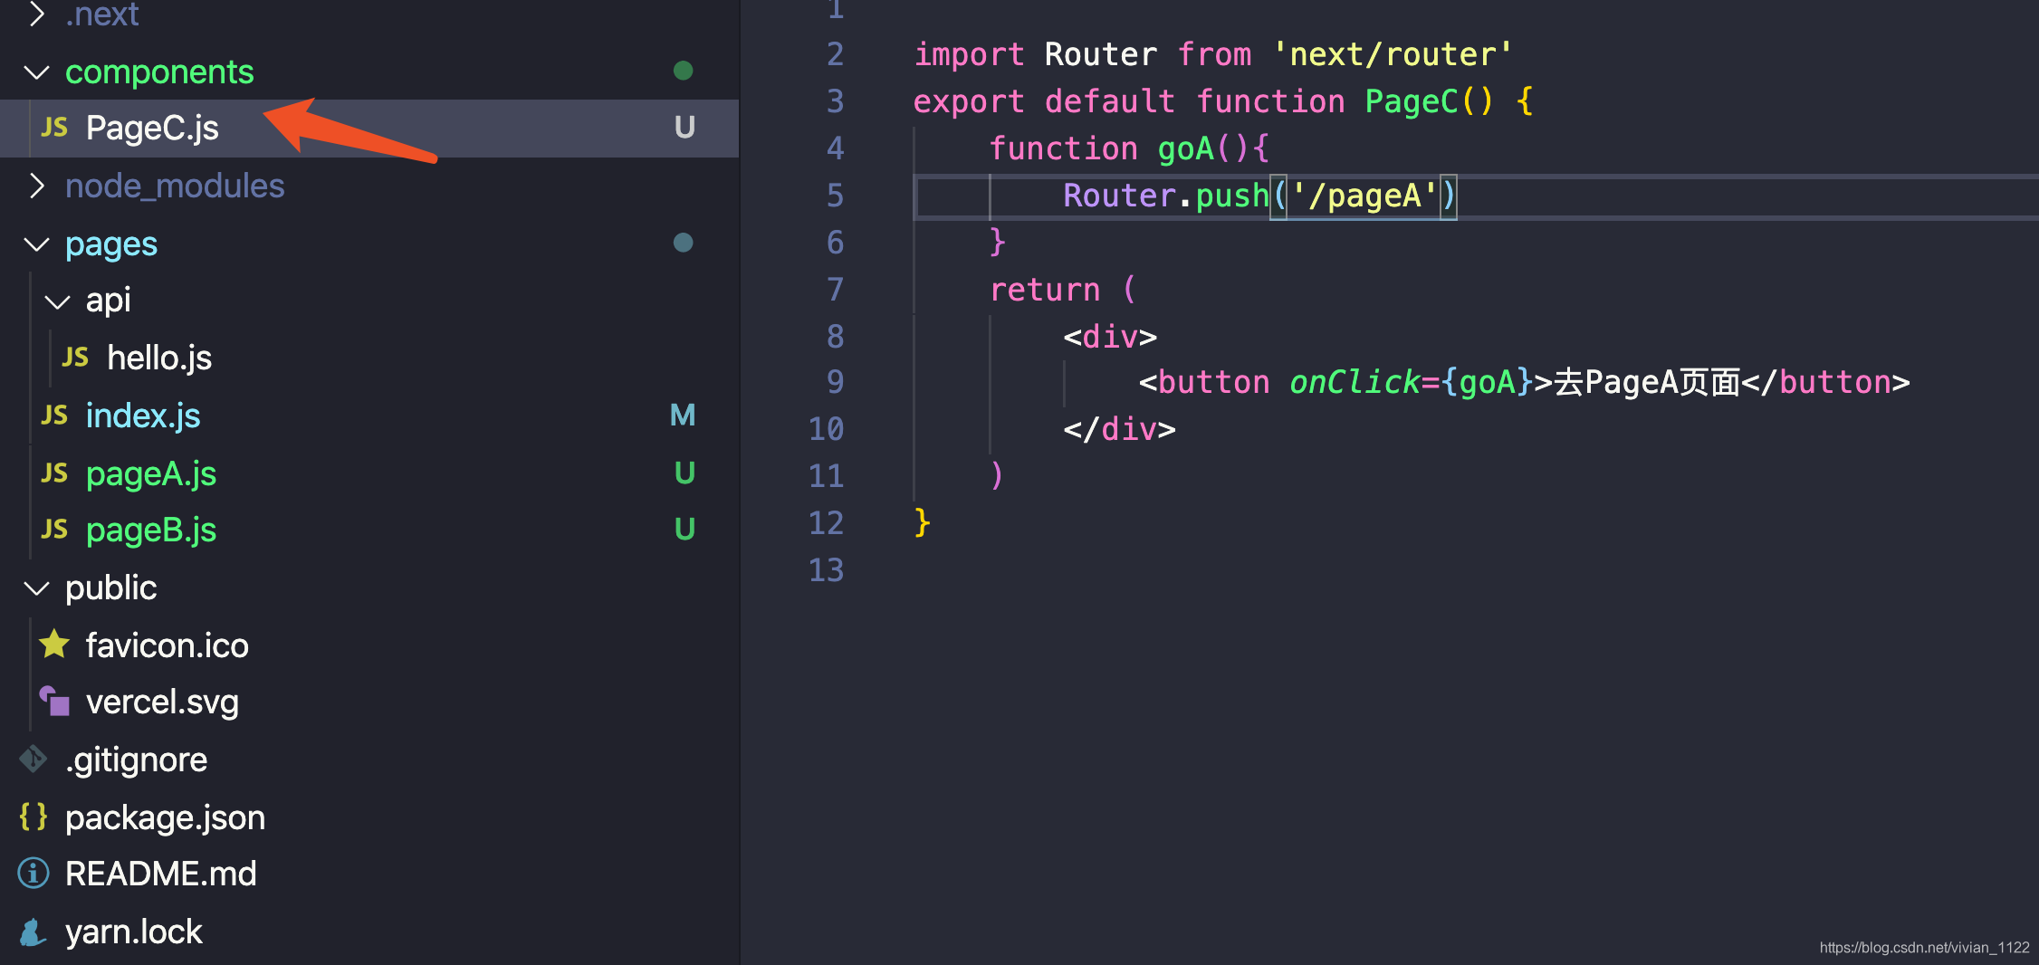
Task: Click the '/pageA' string literal
Action: [x=1363, y=196]
